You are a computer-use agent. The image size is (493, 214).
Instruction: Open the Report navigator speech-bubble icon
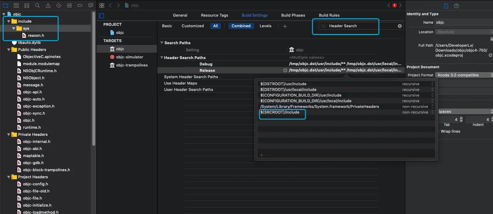coord(91,6)
